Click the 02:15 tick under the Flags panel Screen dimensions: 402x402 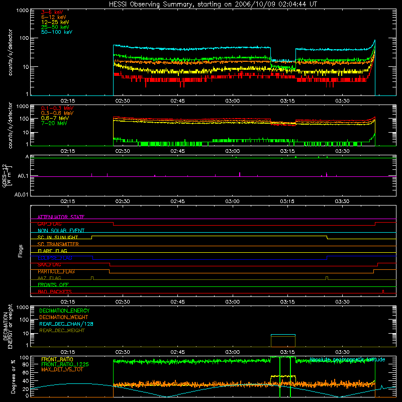(x=68, y=302)
